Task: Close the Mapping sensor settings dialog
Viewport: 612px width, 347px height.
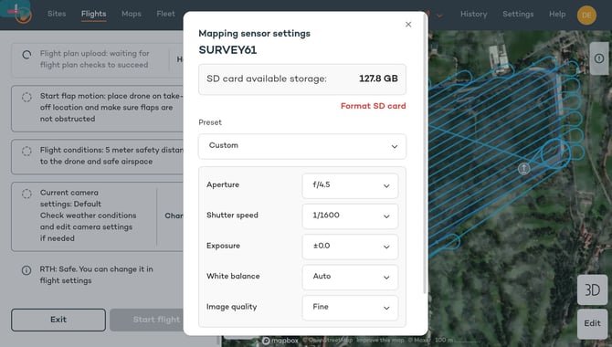Action: pyautogui.click(x=408, y=25)
